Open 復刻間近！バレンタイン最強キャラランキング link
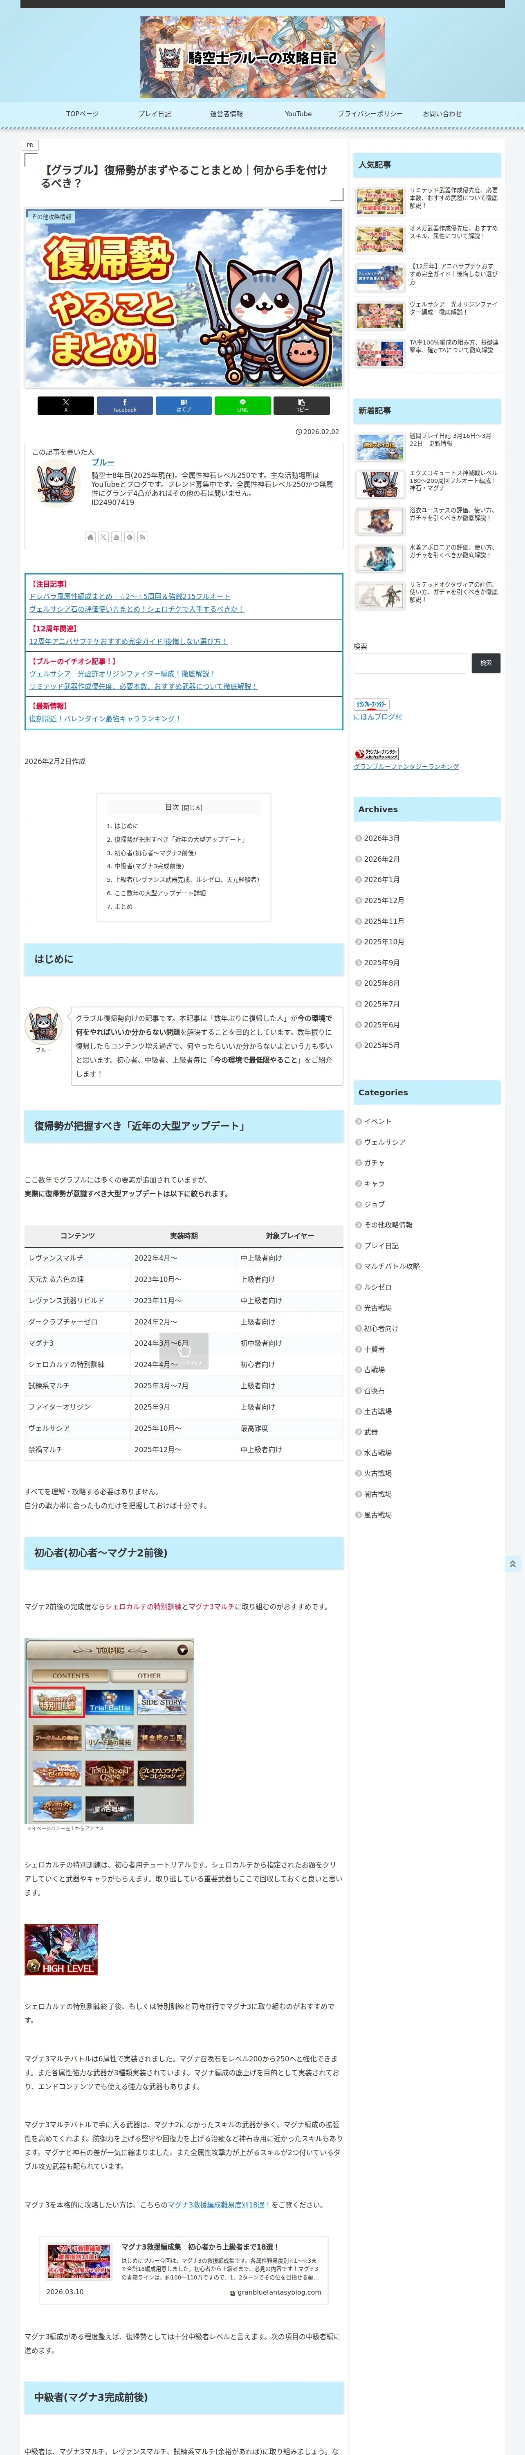 tap(105, 718)
